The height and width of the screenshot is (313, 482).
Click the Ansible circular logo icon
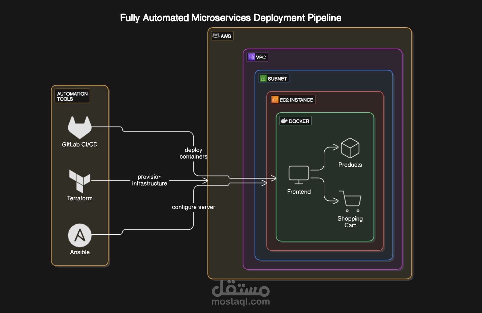pyautogui.click(x=79, y=235)
